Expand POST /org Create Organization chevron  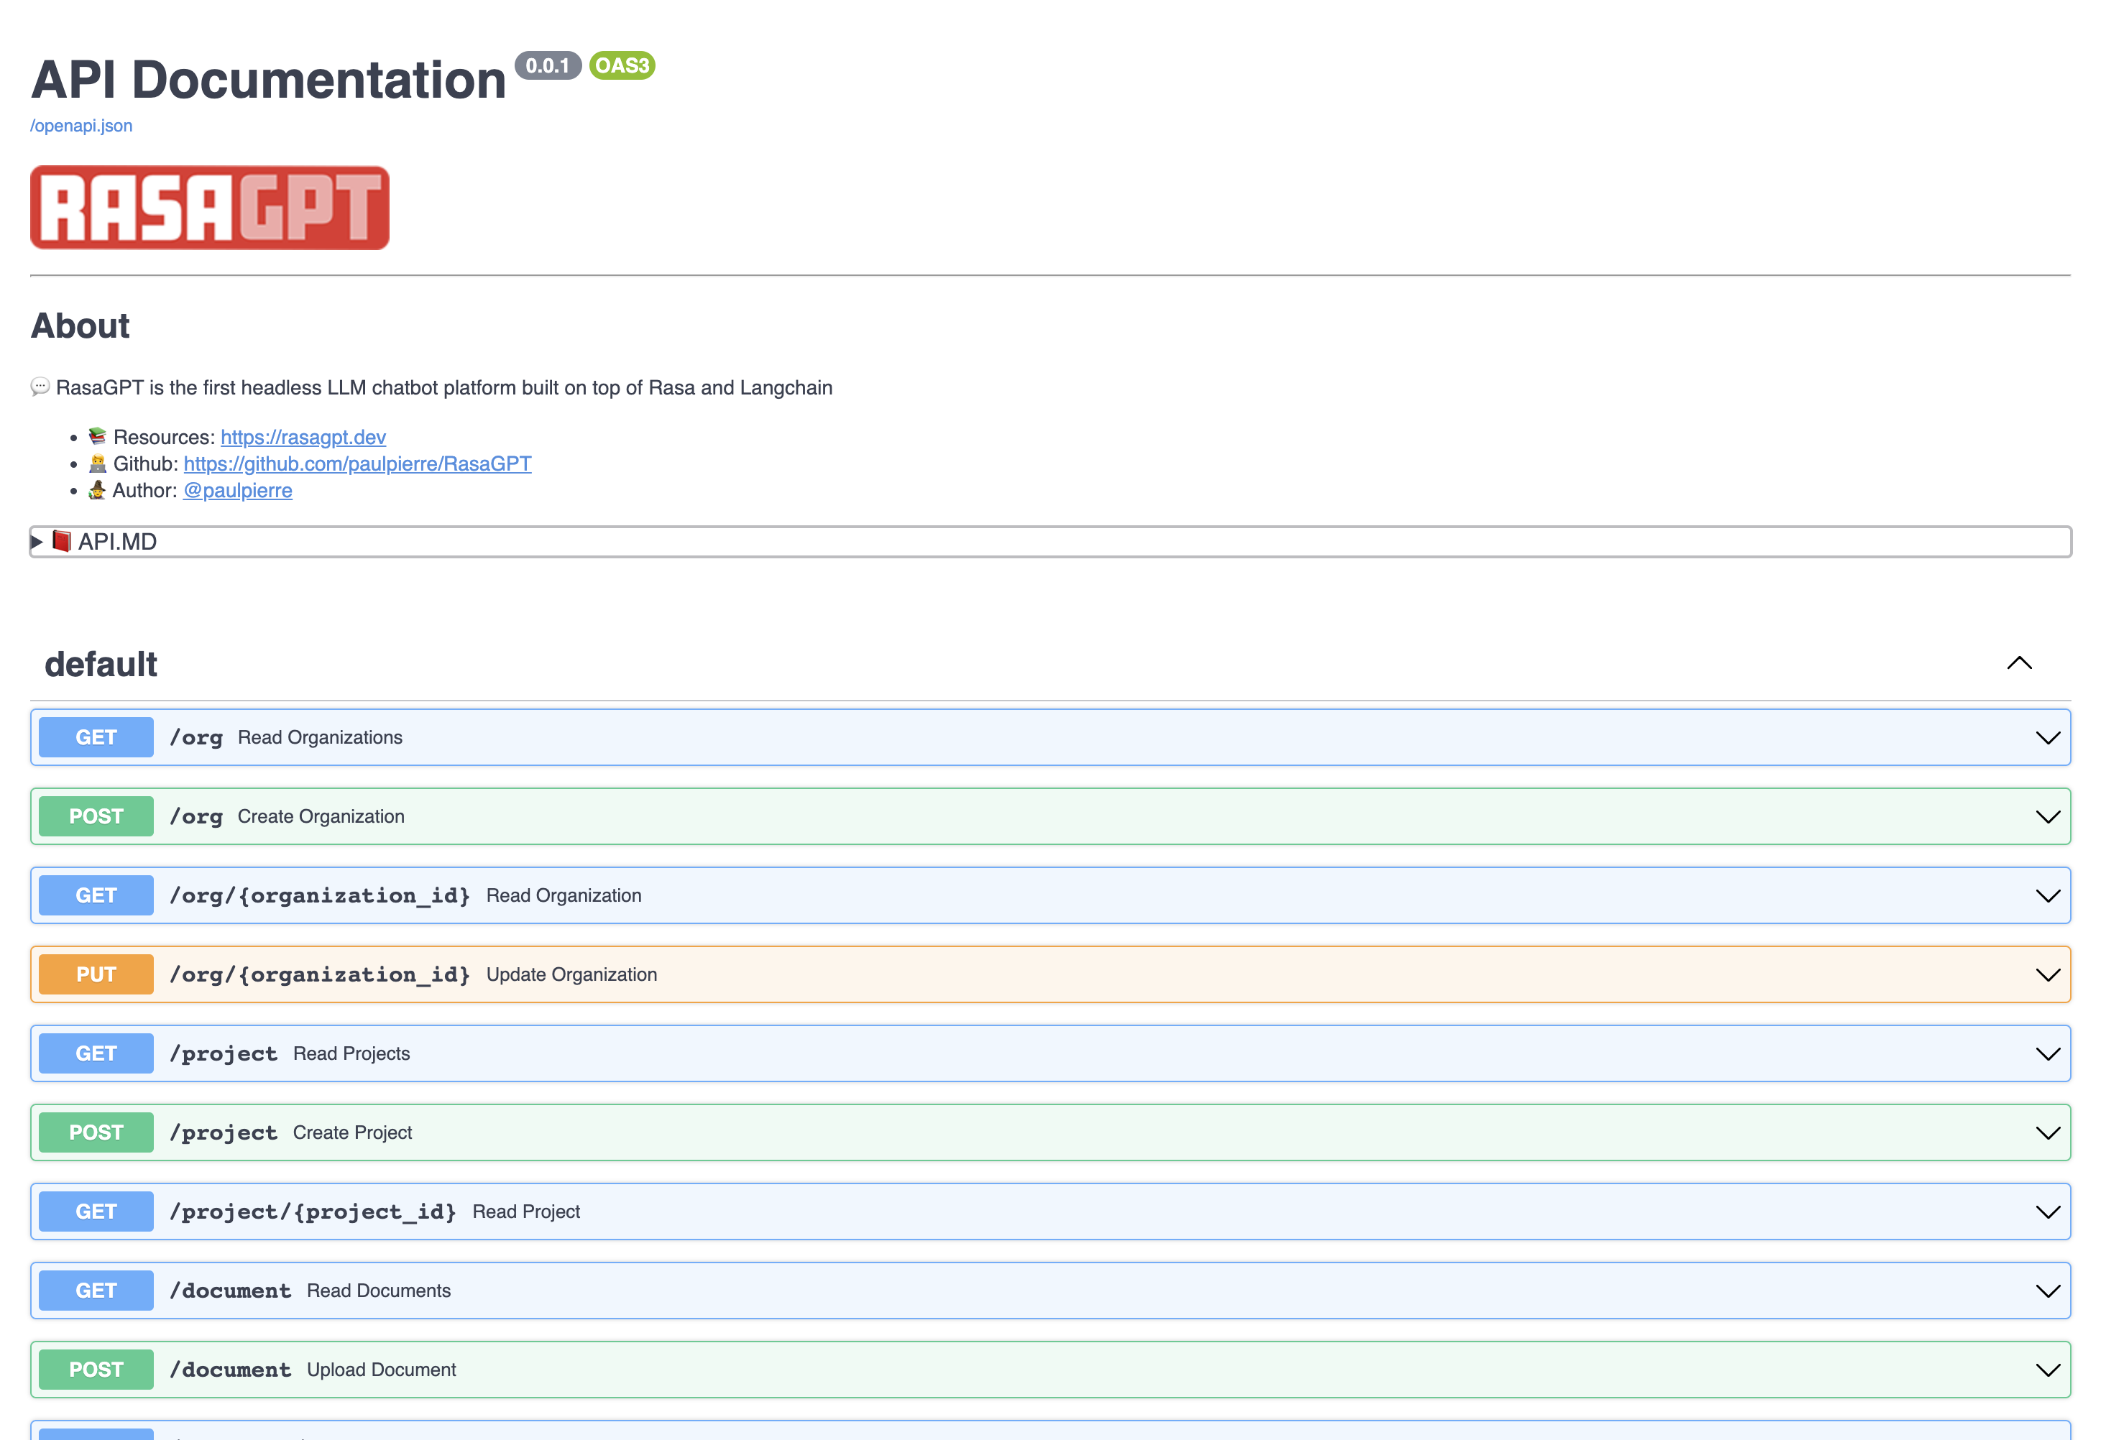point(2047,816)
